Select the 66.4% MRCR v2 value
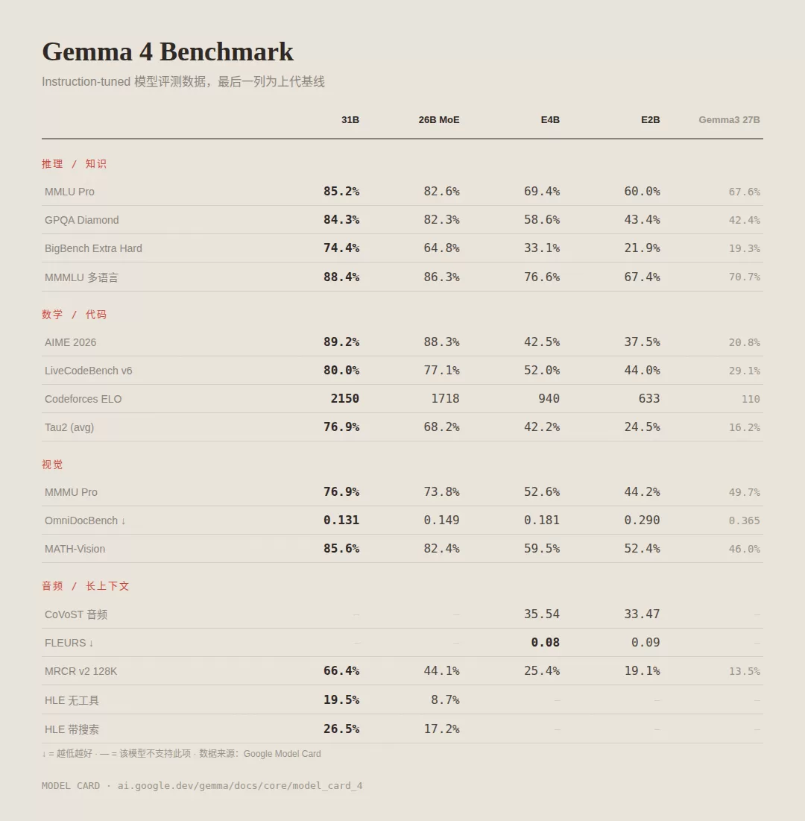The width and height of the screenshot is (805, 821). [341, 671]
